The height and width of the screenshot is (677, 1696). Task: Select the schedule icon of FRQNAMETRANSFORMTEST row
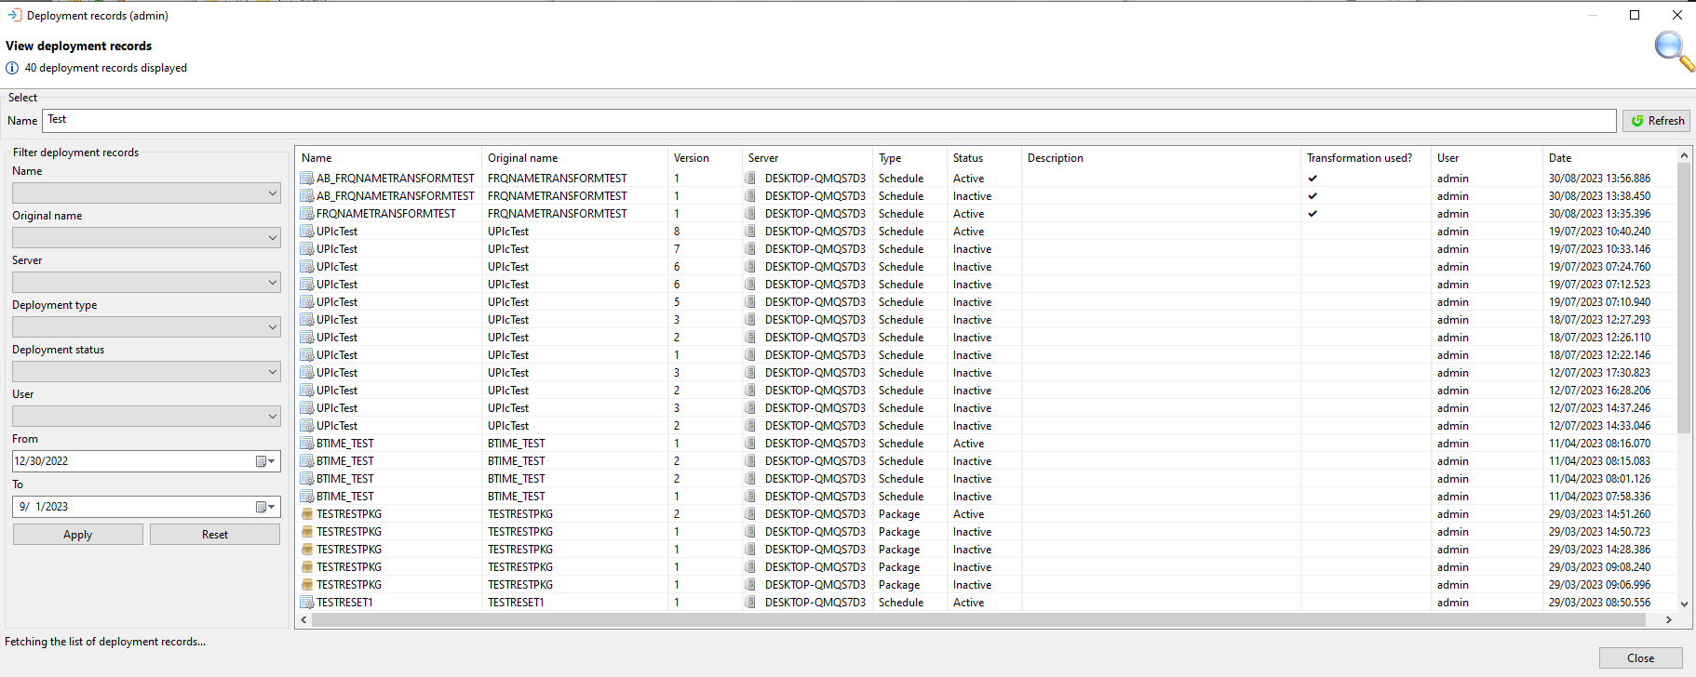pos(306,214)
